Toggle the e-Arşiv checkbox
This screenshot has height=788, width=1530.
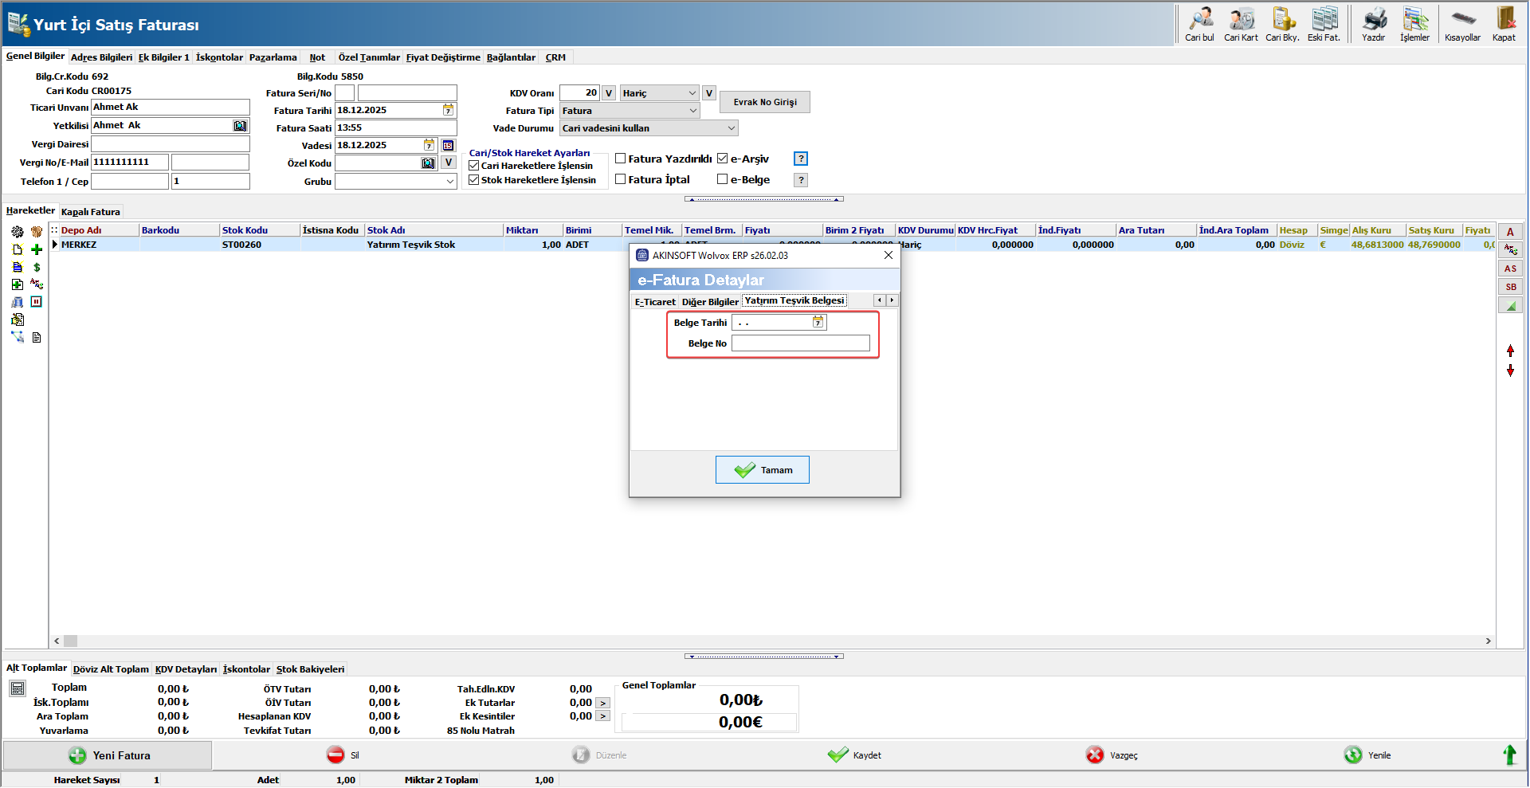[723, 159]
